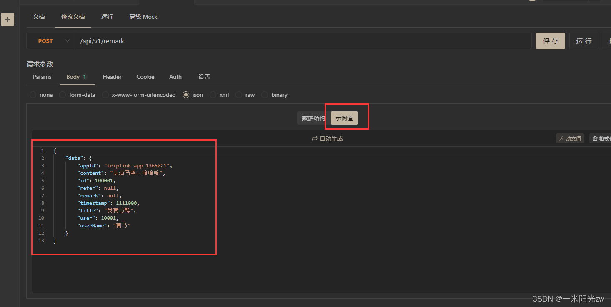Click the 保存 save button
The height and width of the screenshot is (307, 611).
(x=550, y=40)
